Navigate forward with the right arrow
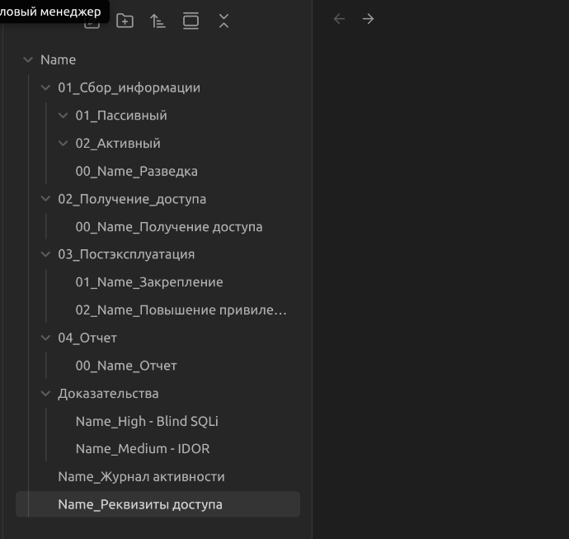This screenshot has height=539, width=569. pyautogui.click(x=369, y=19)
